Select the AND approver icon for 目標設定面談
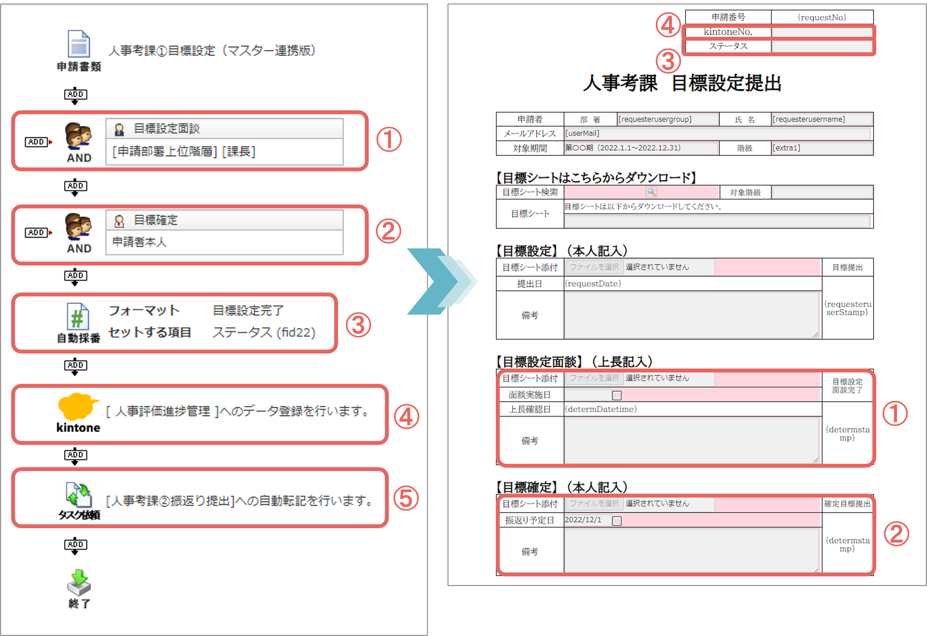The image size is (927, 636). pyautogui.click(x=79, y=137)
